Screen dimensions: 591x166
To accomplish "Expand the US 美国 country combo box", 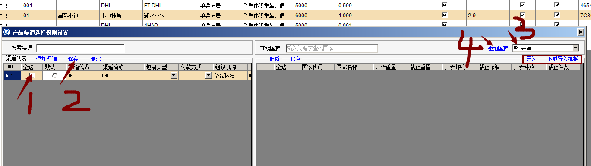I will point(575,48).
